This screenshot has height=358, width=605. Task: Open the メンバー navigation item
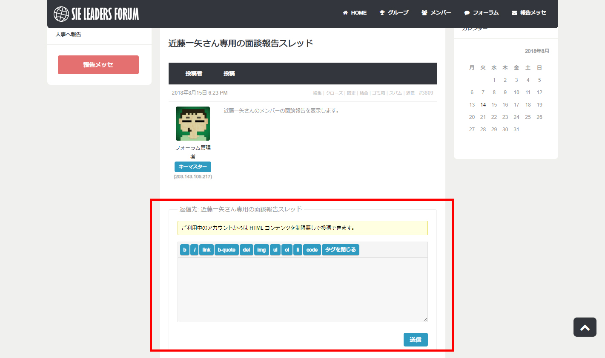coord(436,13)
